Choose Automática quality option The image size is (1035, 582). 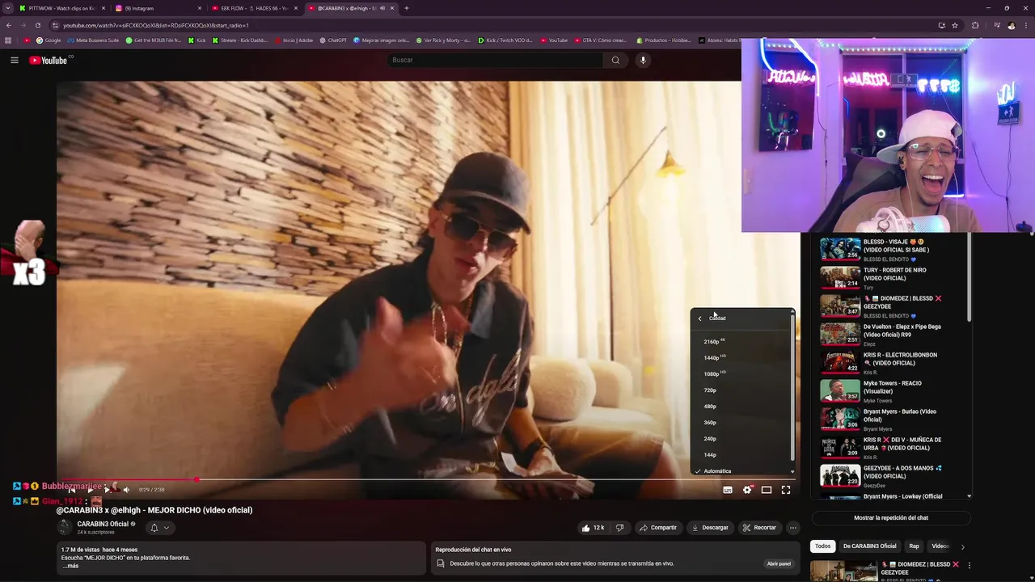(741, 470)
